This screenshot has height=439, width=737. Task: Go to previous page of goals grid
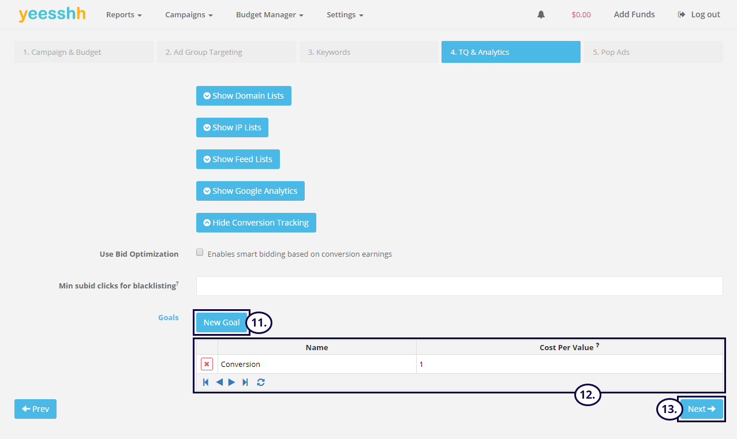[219, 382]
